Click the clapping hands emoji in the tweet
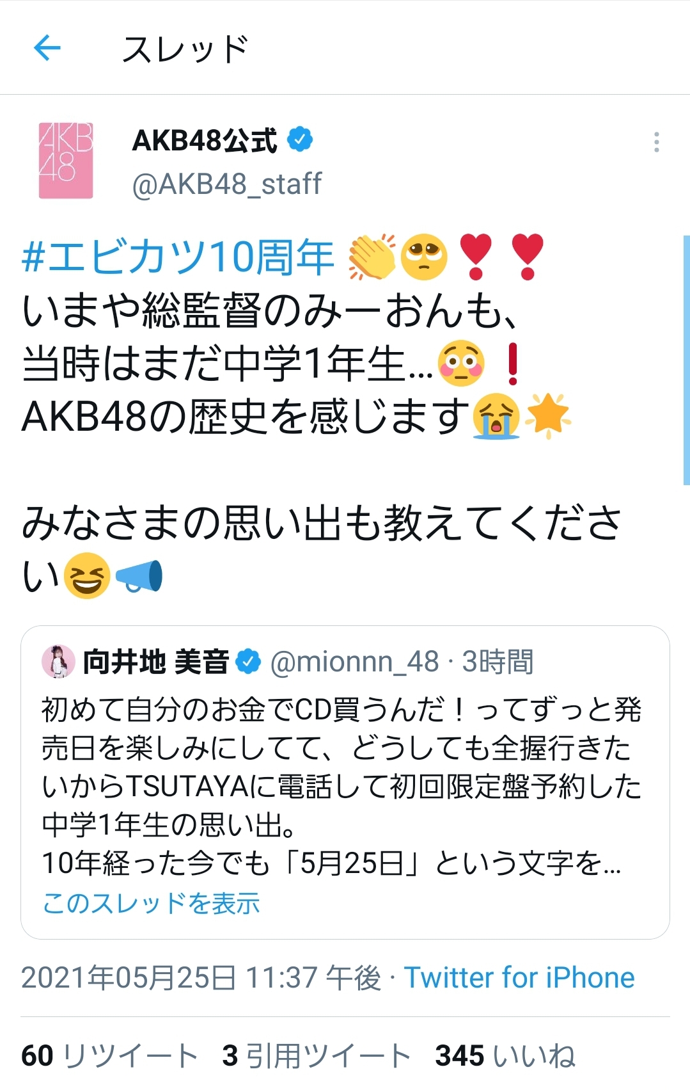690x1090 pixels. (x=372, y=257)
